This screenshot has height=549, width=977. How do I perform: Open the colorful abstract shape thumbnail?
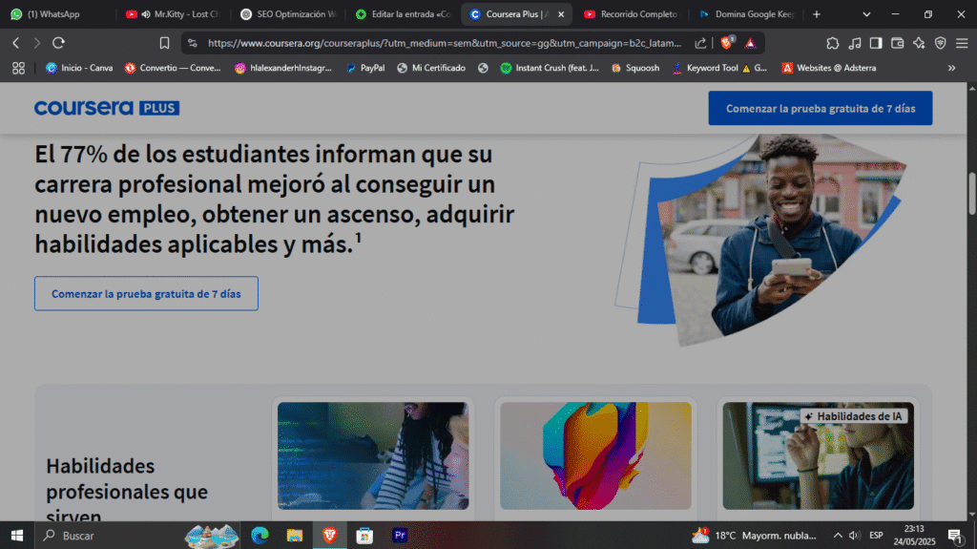(595, 455)
